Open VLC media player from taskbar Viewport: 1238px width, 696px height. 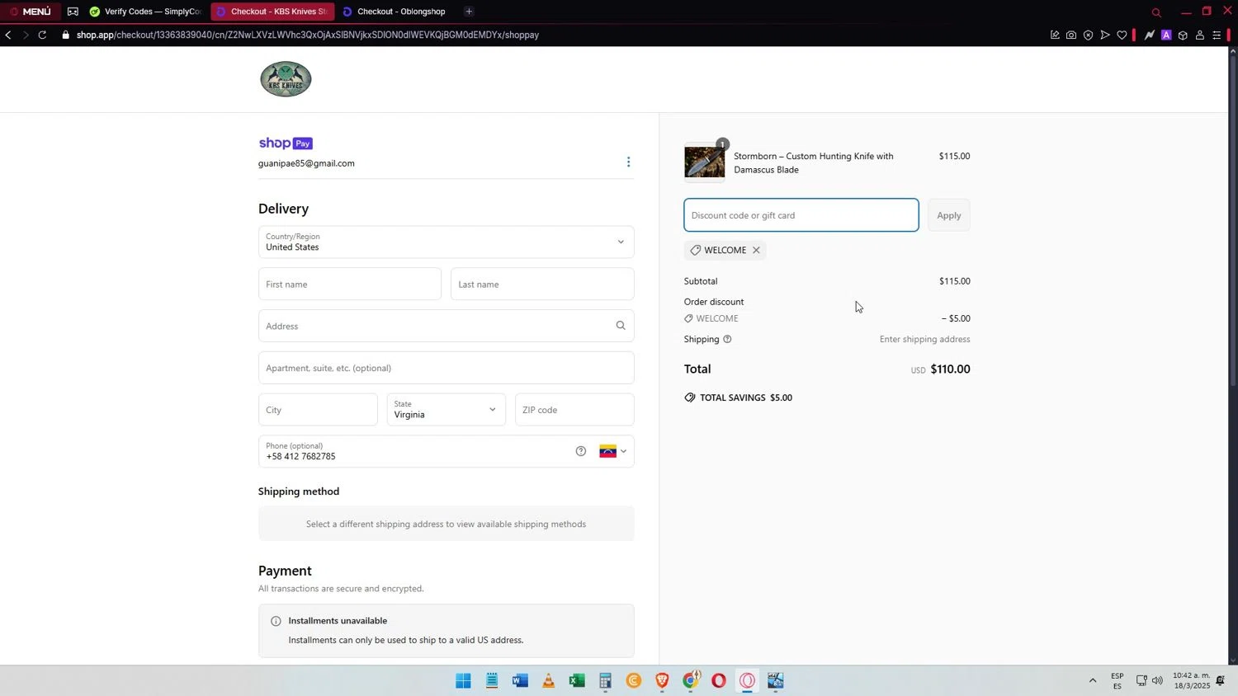(x=548, y=680)
